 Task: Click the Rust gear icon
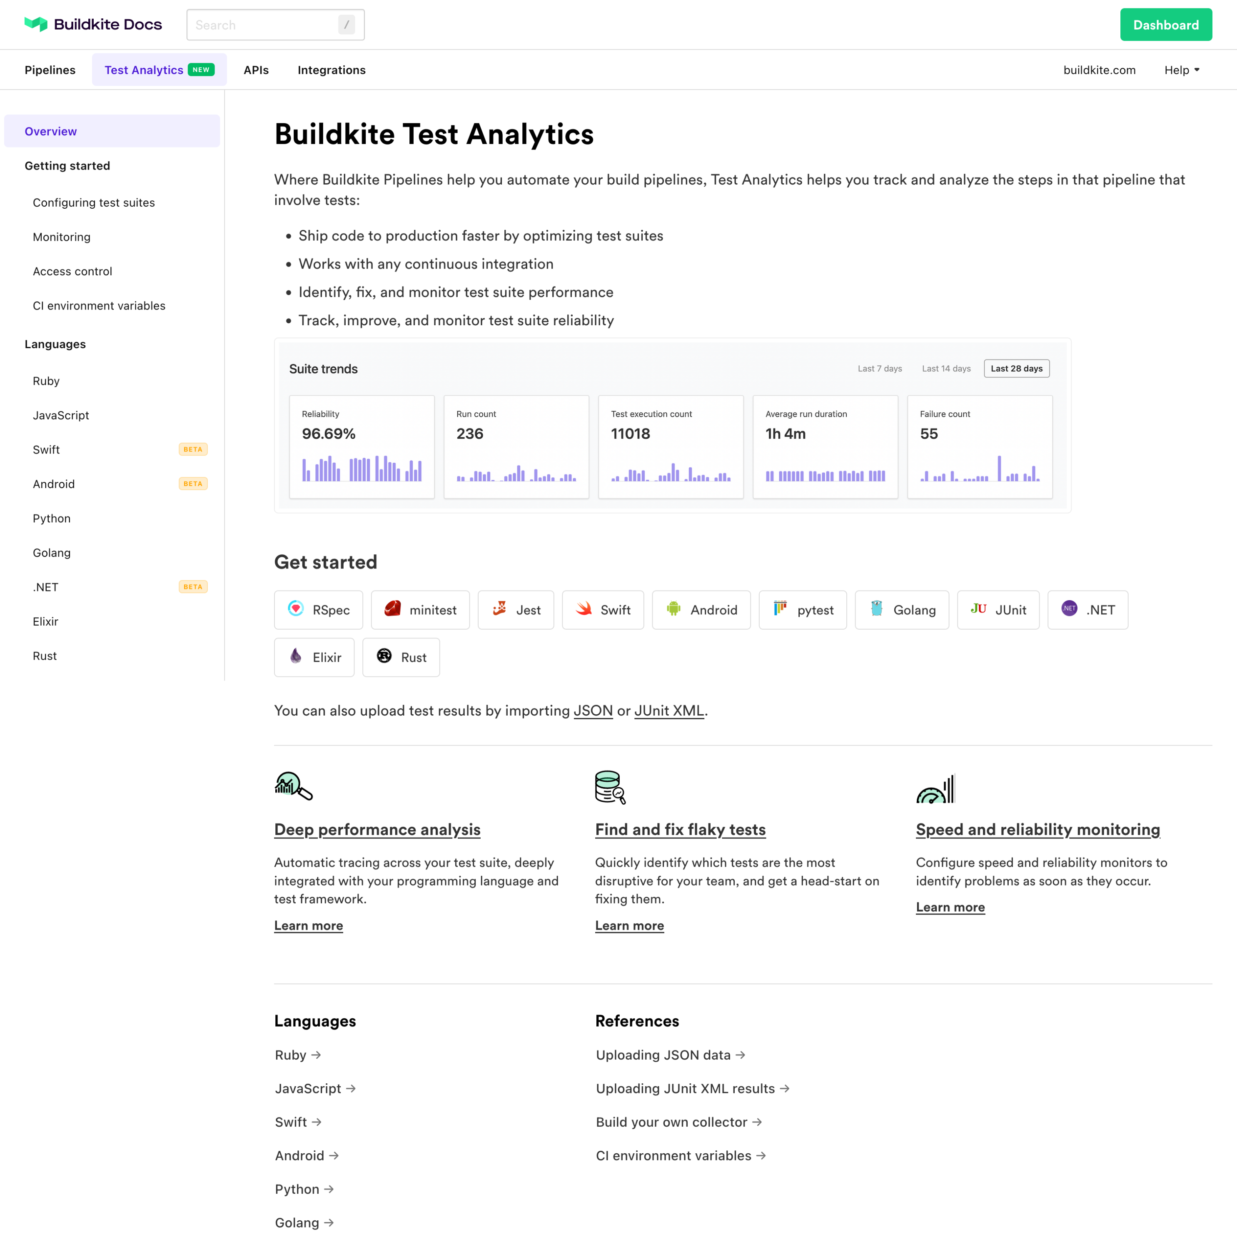click(384, 656)
